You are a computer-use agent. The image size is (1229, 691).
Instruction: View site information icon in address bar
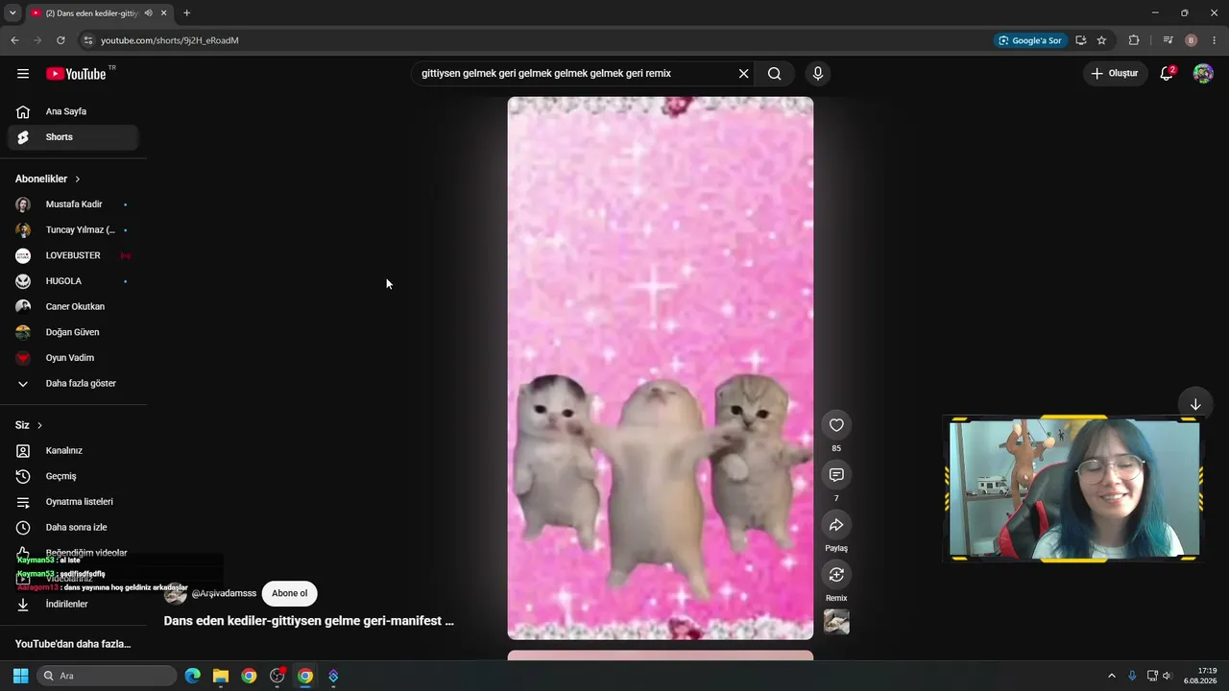[87, 40]
